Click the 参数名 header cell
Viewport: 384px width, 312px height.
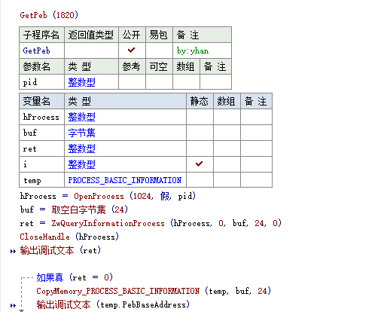tap(41, 66)
